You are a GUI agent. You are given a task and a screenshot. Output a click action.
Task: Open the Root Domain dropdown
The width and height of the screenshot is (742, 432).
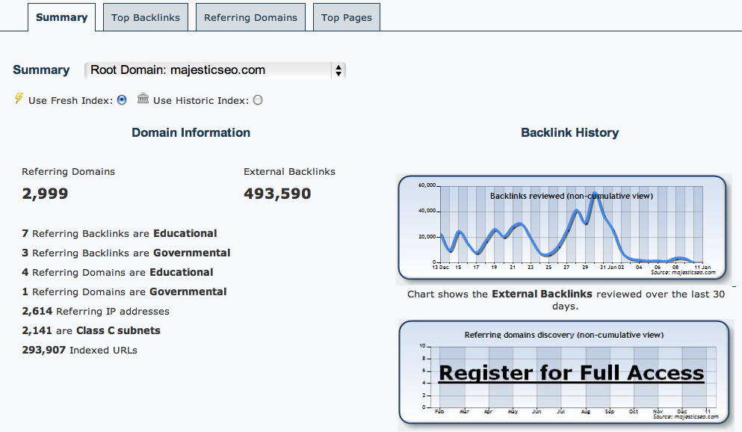pos(215,70)
